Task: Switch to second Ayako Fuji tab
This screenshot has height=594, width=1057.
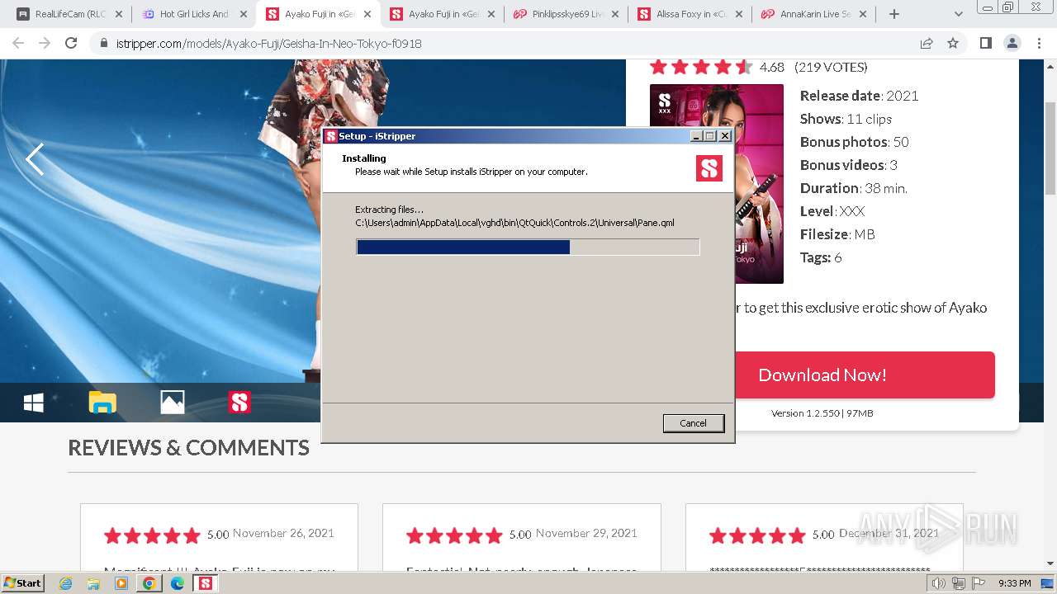Action: tap(442, 14)
